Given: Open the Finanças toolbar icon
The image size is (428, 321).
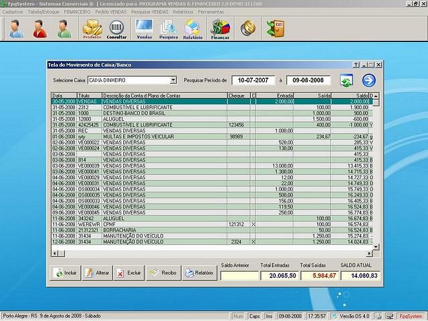Looking at the screenshot, I should [x=220, y=29].
